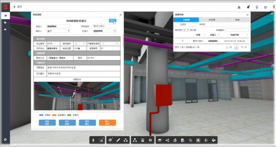This screenshot has height=147, width=276.
Task: Expand the 首页 breadcrumb arrow
Action: tap(14, 7)
